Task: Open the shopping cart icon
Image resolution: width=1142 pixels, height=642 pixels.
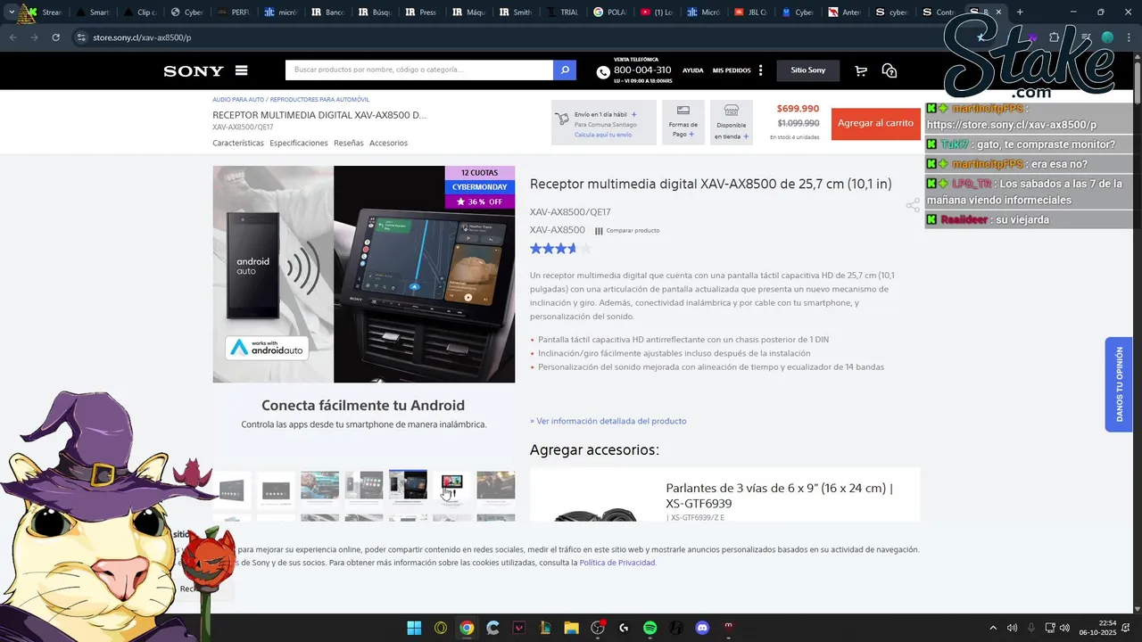Action: (x=861, y=70)
